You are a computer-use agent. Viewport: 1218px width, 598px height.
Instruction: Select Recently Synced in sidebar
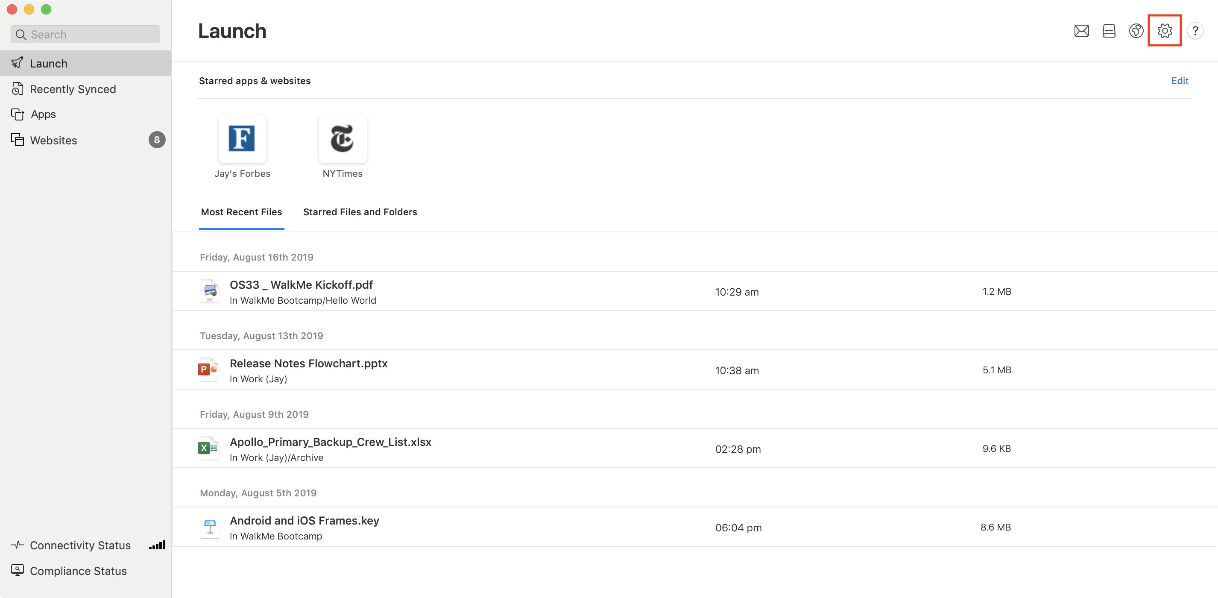coord(72,89)
